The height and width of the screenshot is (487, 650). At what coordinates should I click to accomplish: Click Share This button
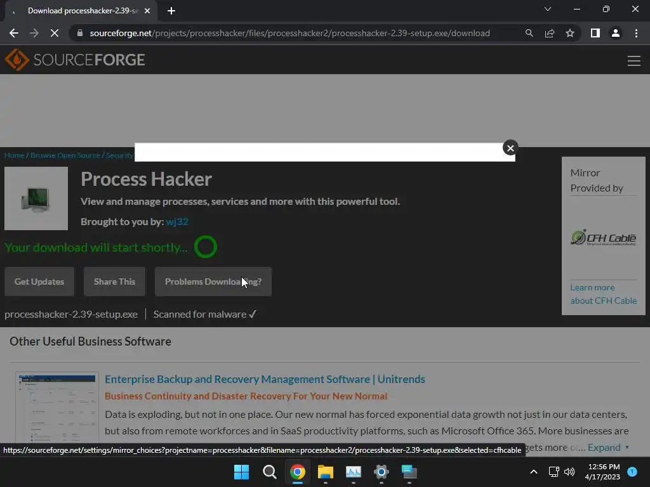(114, 282)
